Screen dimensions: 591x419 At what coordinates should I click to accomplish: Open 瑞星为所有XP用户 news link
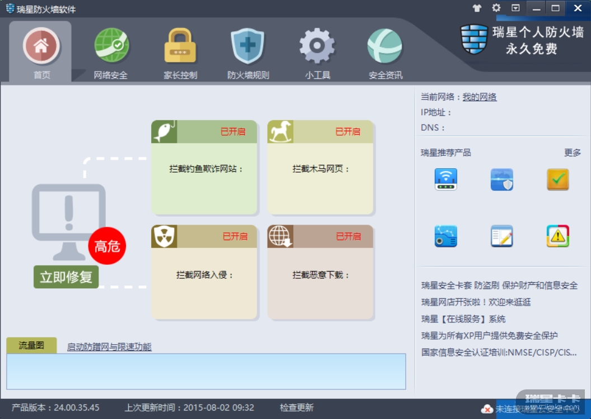coord(490,336)
